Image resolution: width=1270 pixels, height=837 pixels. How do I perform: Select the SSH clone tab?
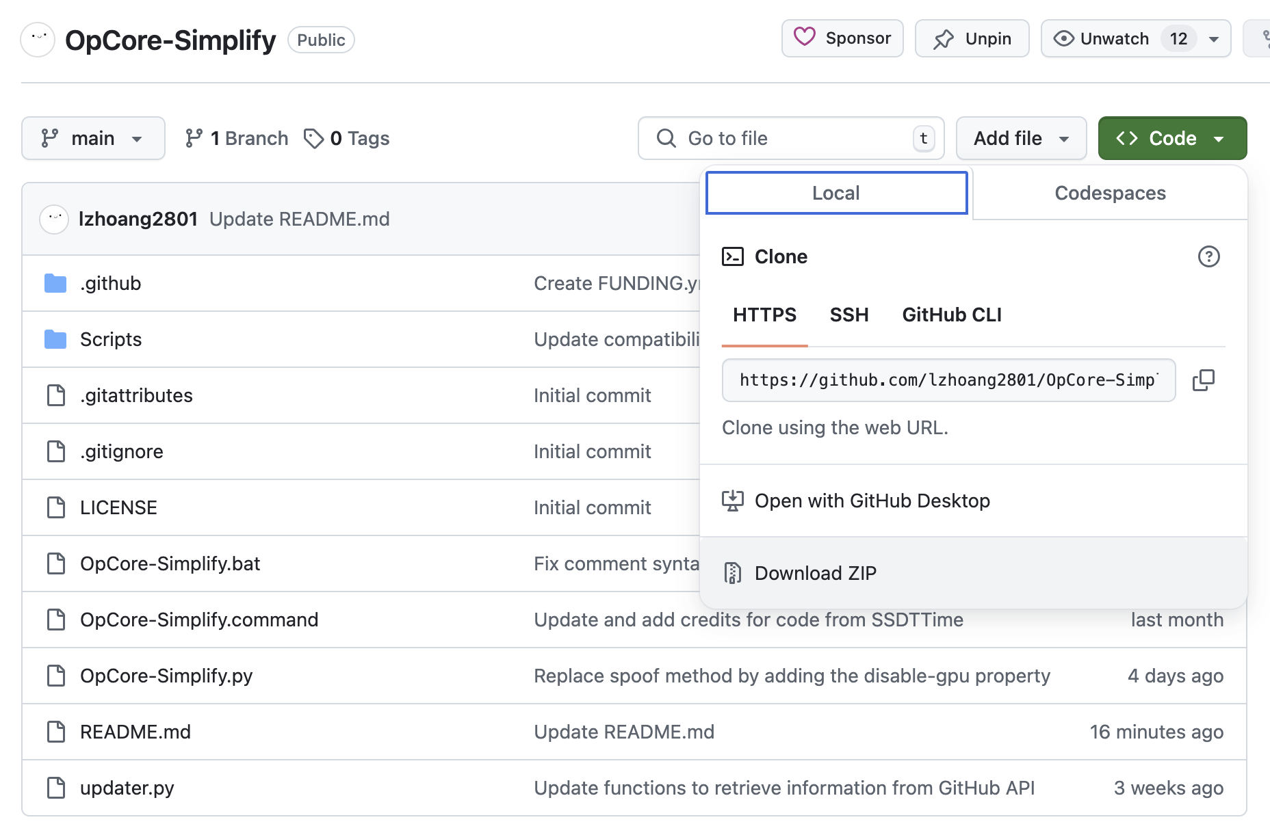coord(848,315)
